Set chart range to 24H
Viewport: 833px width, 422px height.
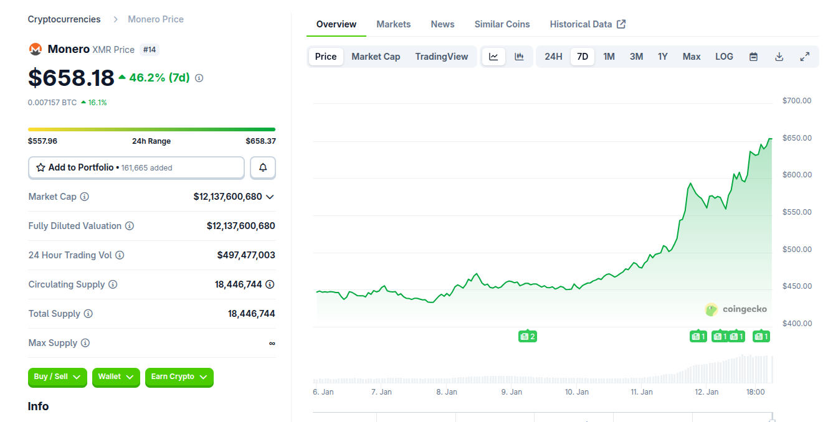[553, 57]
